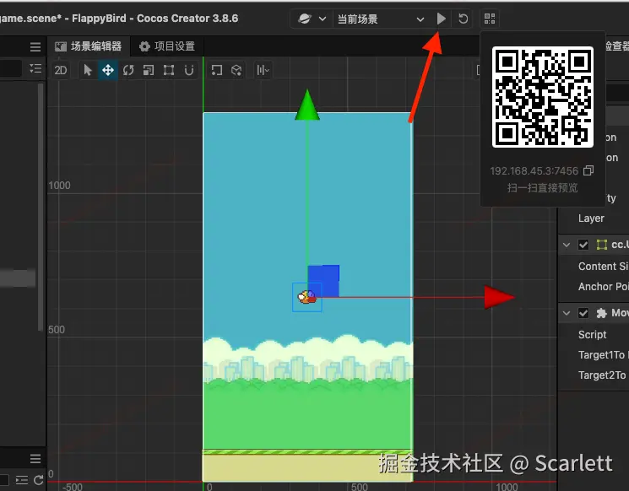The width and height of the screenshot is (629, 491).
Task: Click the bottom panel refresh icon
Action: [x=39, y=480]
